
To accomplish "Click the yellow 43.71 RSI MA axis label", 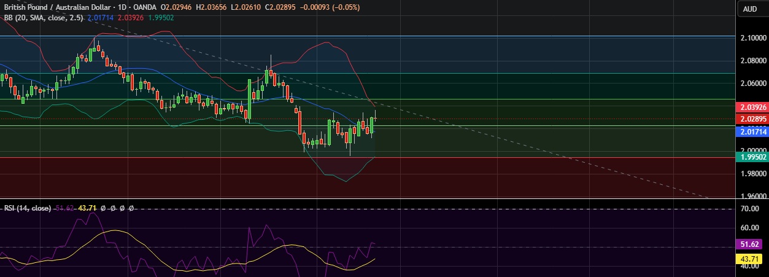I will click(x=749, y=258).
